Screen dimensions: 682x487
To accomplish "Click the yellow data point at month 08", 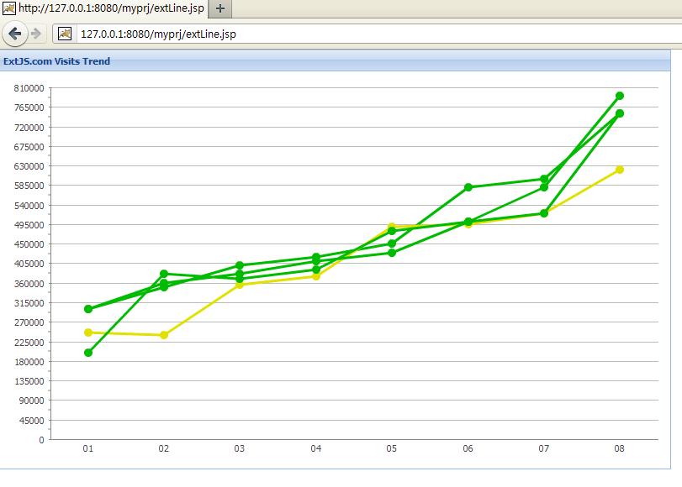I will click(x=620, y=170).
